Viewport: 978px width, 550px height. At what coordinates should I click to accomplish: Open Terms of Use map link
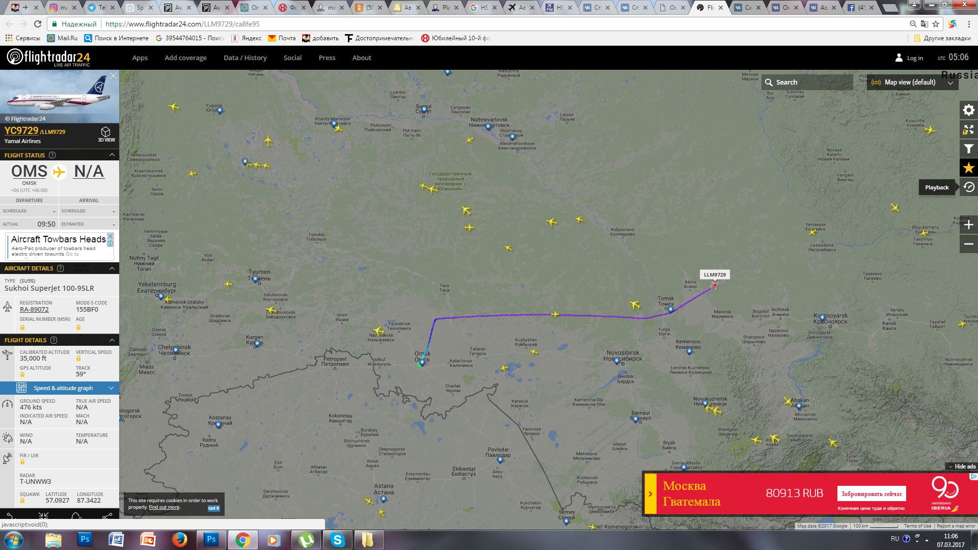coord(917,526)
